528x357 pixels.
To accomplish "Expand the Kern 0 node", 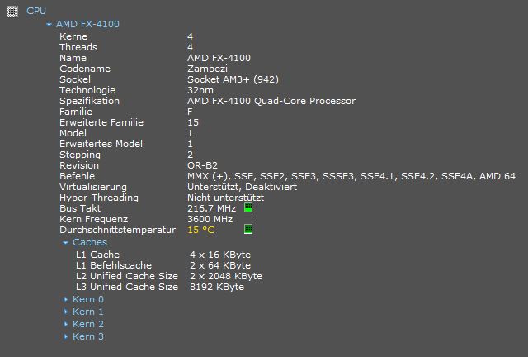I will 66,299.
